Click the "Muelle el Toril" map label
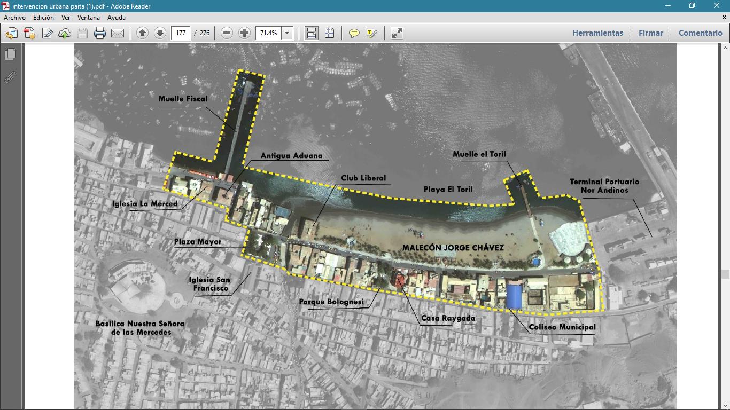730x410 pixels. click(479, 154)
